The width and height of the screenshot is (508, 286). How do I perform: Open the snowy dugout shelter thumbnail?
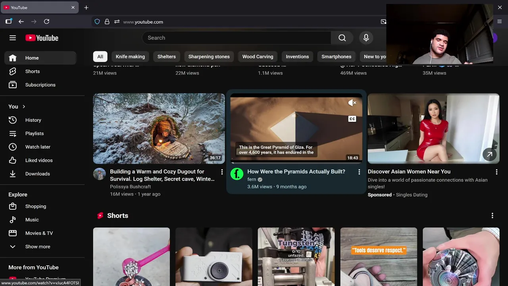click(159, 128)
